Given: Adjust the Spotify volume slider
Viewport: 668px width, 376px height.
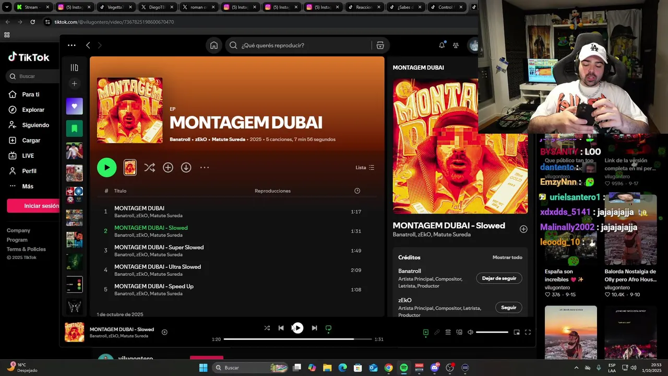Looking at the screenshot, I should pos(492,332).
